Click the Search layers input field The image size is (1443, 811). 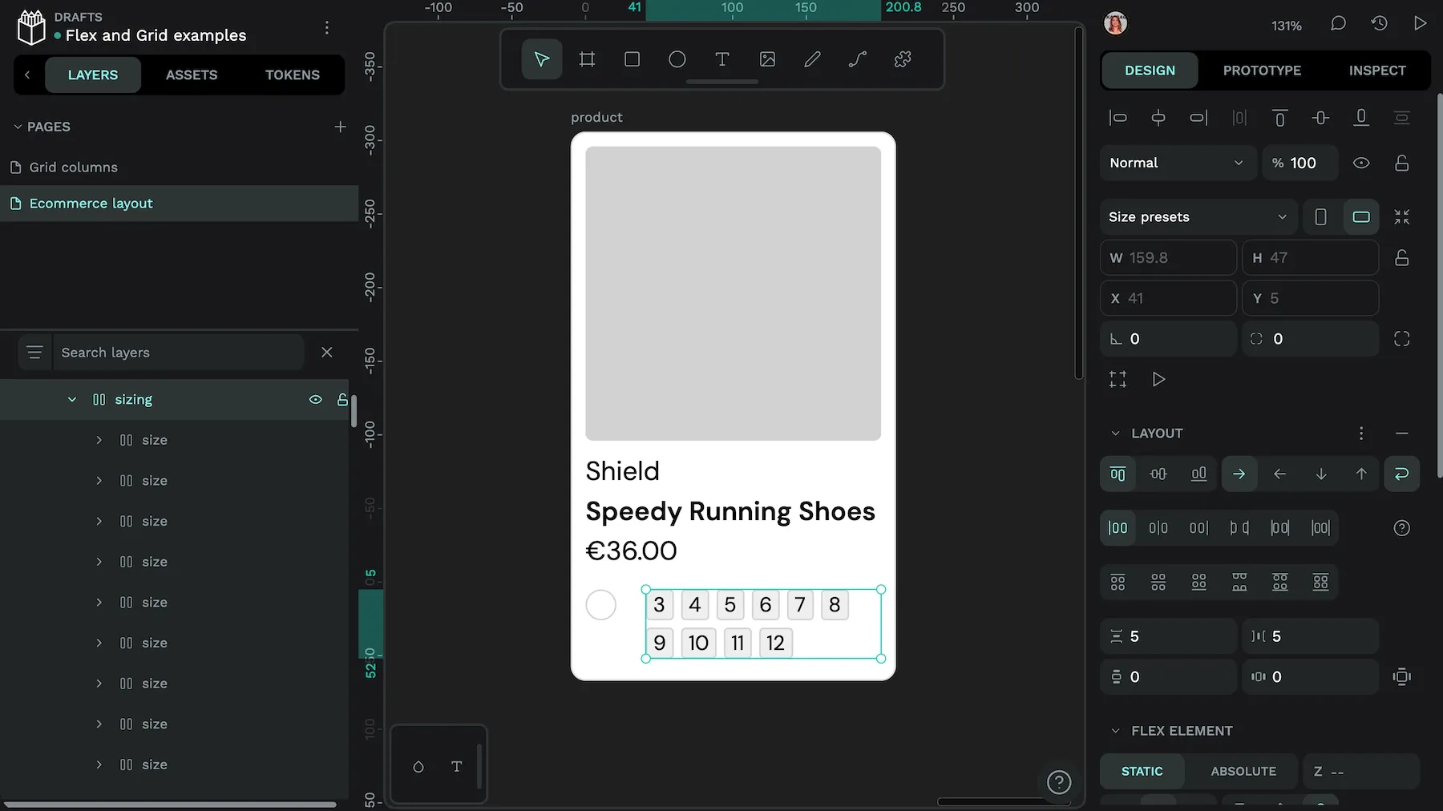[x=178, y=353]
